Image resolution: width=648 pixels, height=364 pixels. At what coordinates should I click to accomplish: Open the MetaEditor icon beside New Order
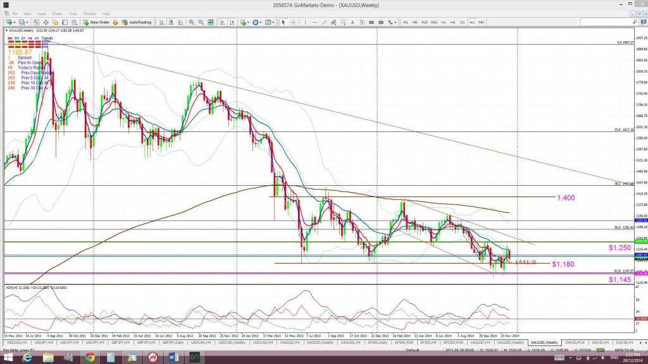tap(116, 22)
